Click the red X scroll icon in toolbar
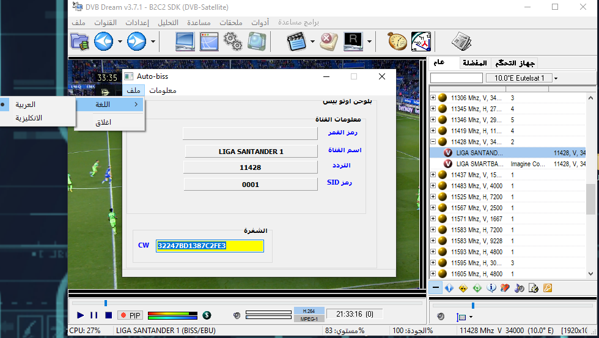This screenshot has height=338, width=599. [329, 41]
